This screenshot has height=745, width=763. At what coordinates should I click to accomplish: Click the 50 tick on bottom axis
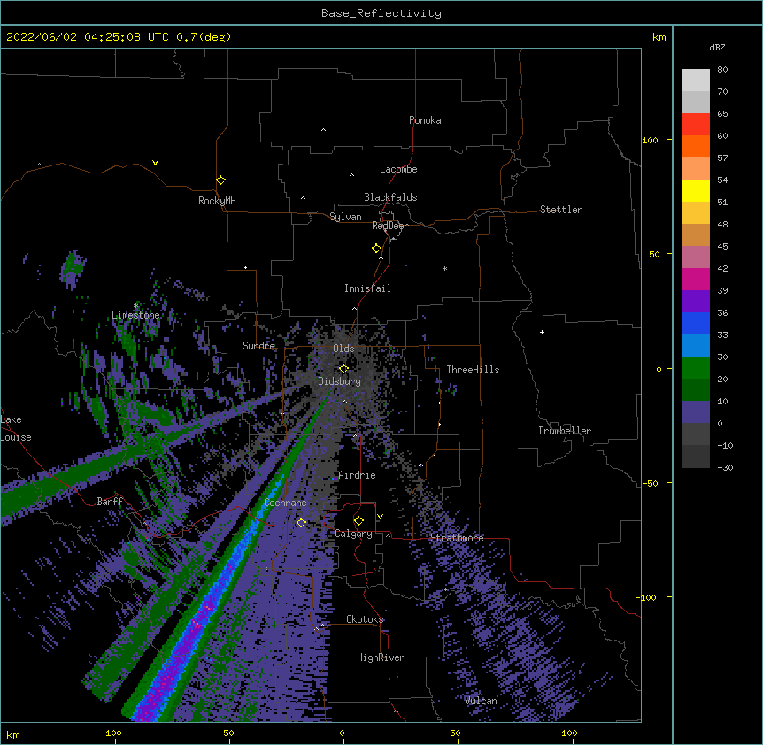point(456,733)
